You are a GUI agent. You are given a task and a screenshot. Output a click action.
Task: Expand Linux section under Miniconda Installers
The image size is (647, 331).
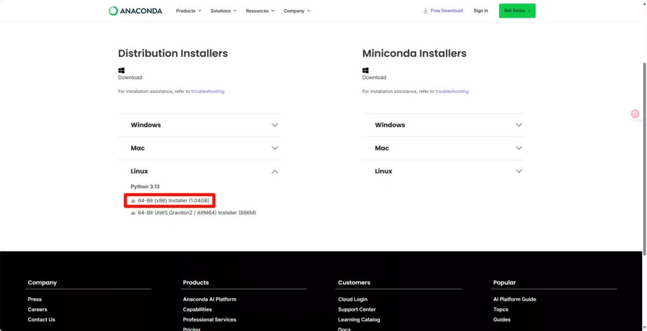[519, 171]
